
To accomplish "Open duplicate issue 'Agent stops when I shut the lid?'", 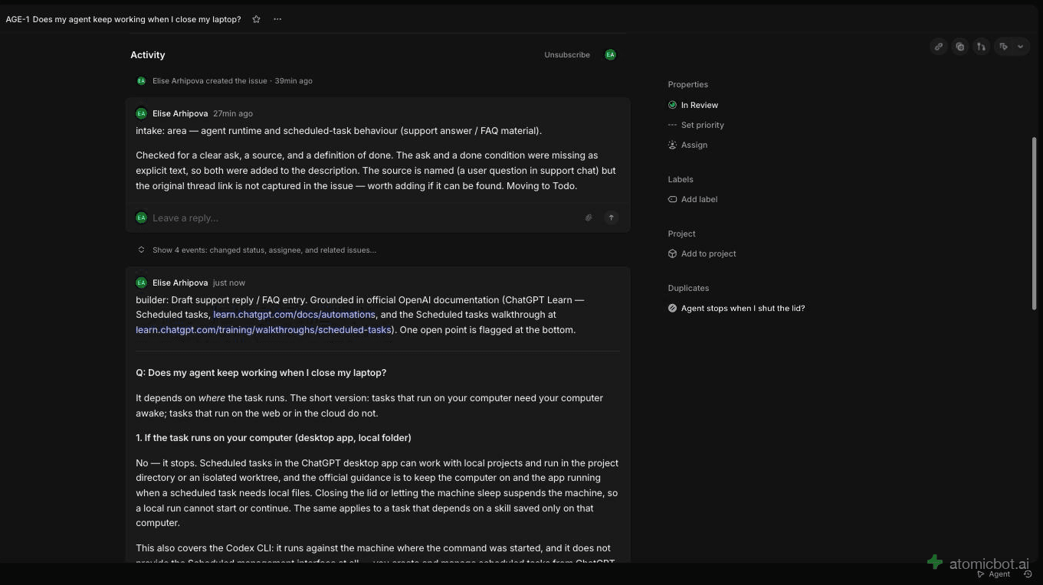I will (x=736, y=309).
